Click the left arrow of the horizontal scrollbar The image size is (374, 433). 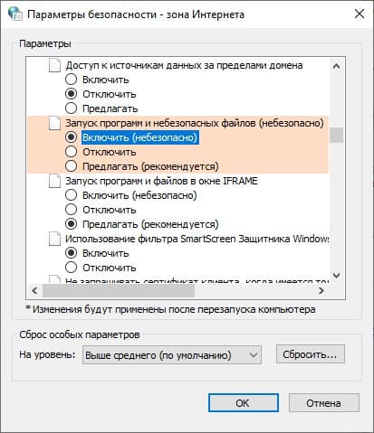34,291
